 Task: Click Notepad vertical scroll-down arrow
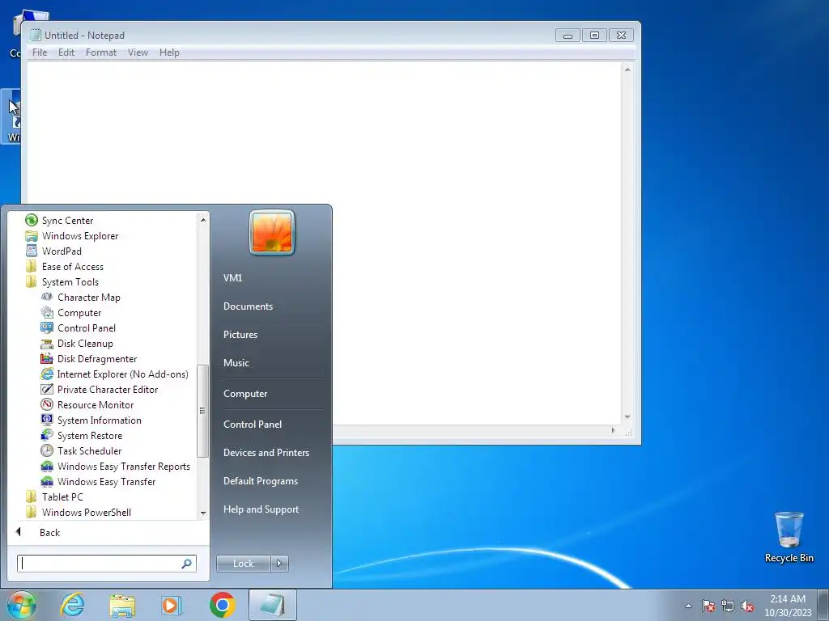click(x=627, y=417)
